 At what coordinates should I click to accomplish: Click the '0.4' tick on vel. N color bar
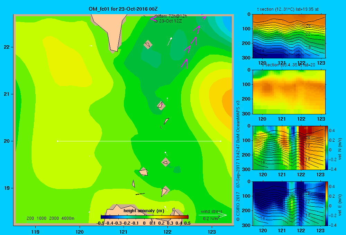coord(332,131)
